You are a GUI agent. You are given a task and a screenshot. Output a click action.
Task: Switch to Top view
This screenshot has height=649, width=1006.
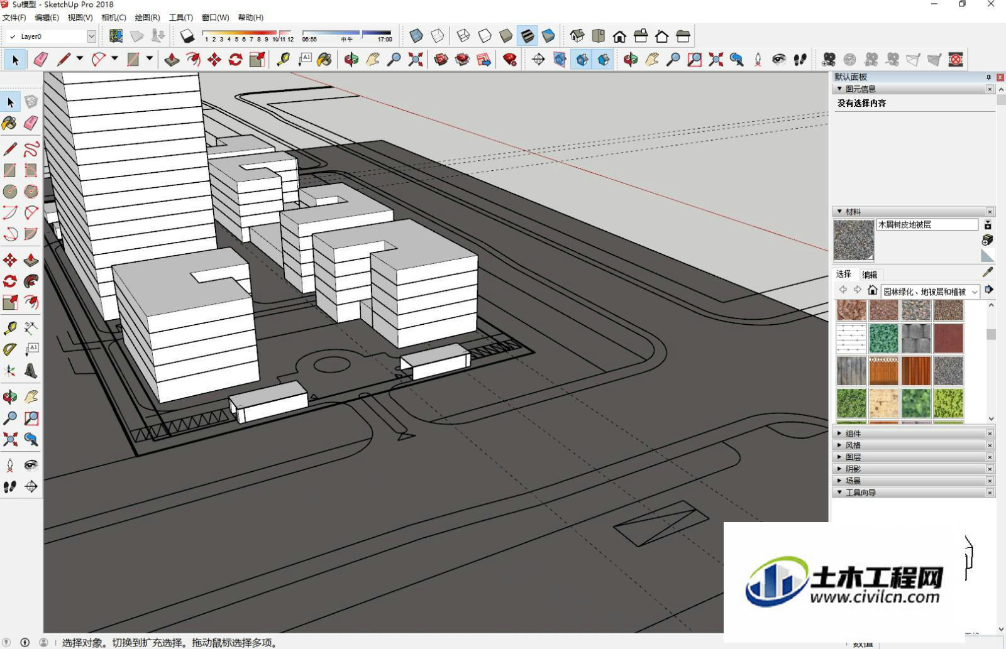point(599,36)
